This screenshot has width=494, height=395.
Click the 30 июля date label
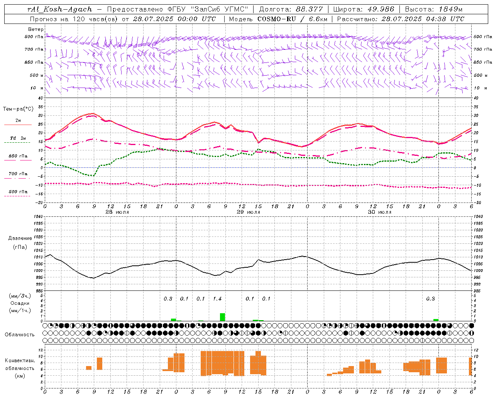tap(379, 212)
